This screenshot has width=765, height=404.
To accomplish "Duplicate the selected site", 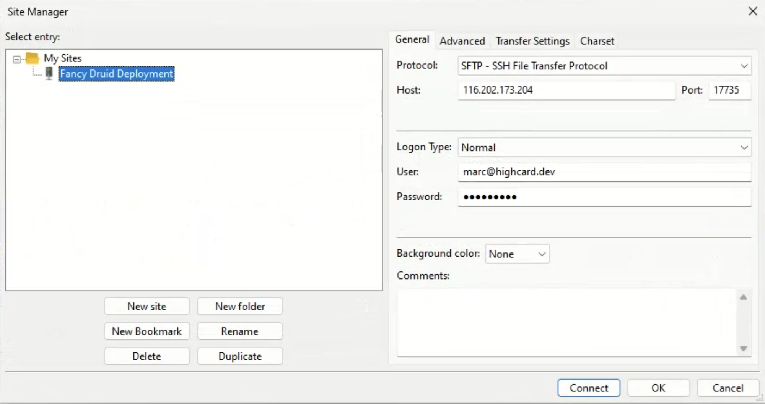I will 240,356.
